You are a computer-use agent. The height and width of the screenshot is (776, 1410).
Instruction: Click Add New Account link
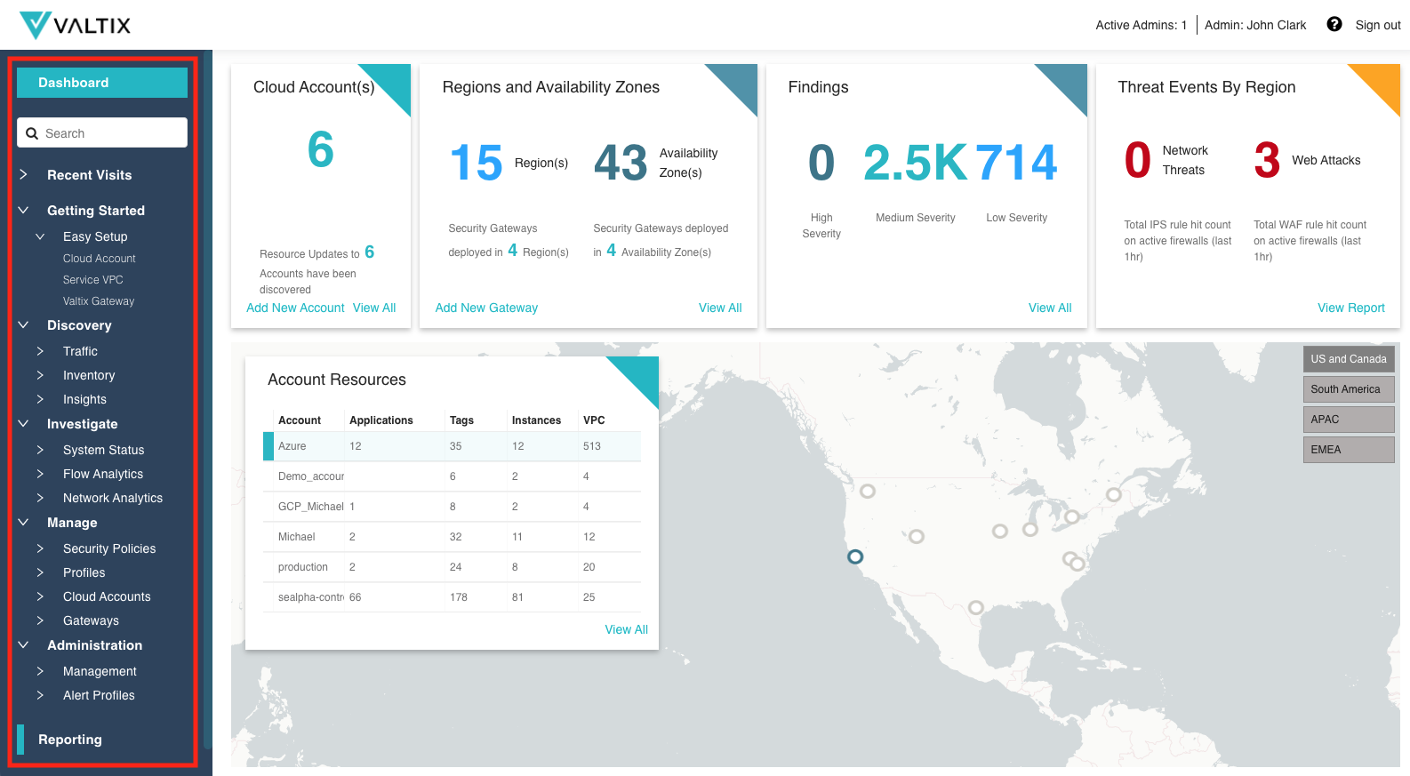coord(295,308)
